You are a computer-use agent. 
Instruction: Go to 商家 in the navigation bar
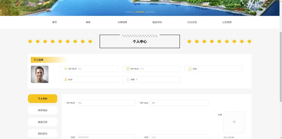(88, 22)
